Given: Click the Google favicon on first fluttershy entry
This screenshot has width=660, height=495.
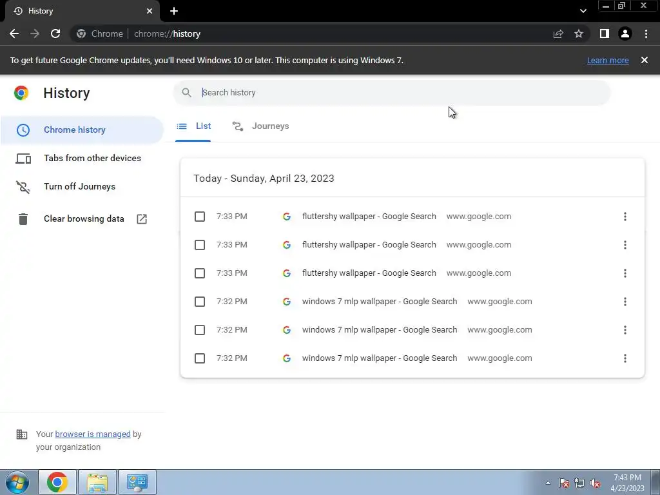Looking at the screenshot, I should (287, 217).
